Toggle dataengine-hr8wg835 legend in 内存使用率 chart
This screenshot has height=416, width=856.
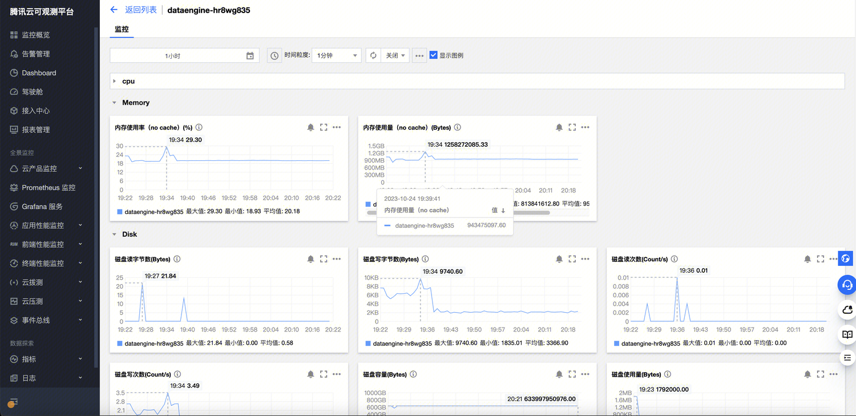tap(150, 211)
